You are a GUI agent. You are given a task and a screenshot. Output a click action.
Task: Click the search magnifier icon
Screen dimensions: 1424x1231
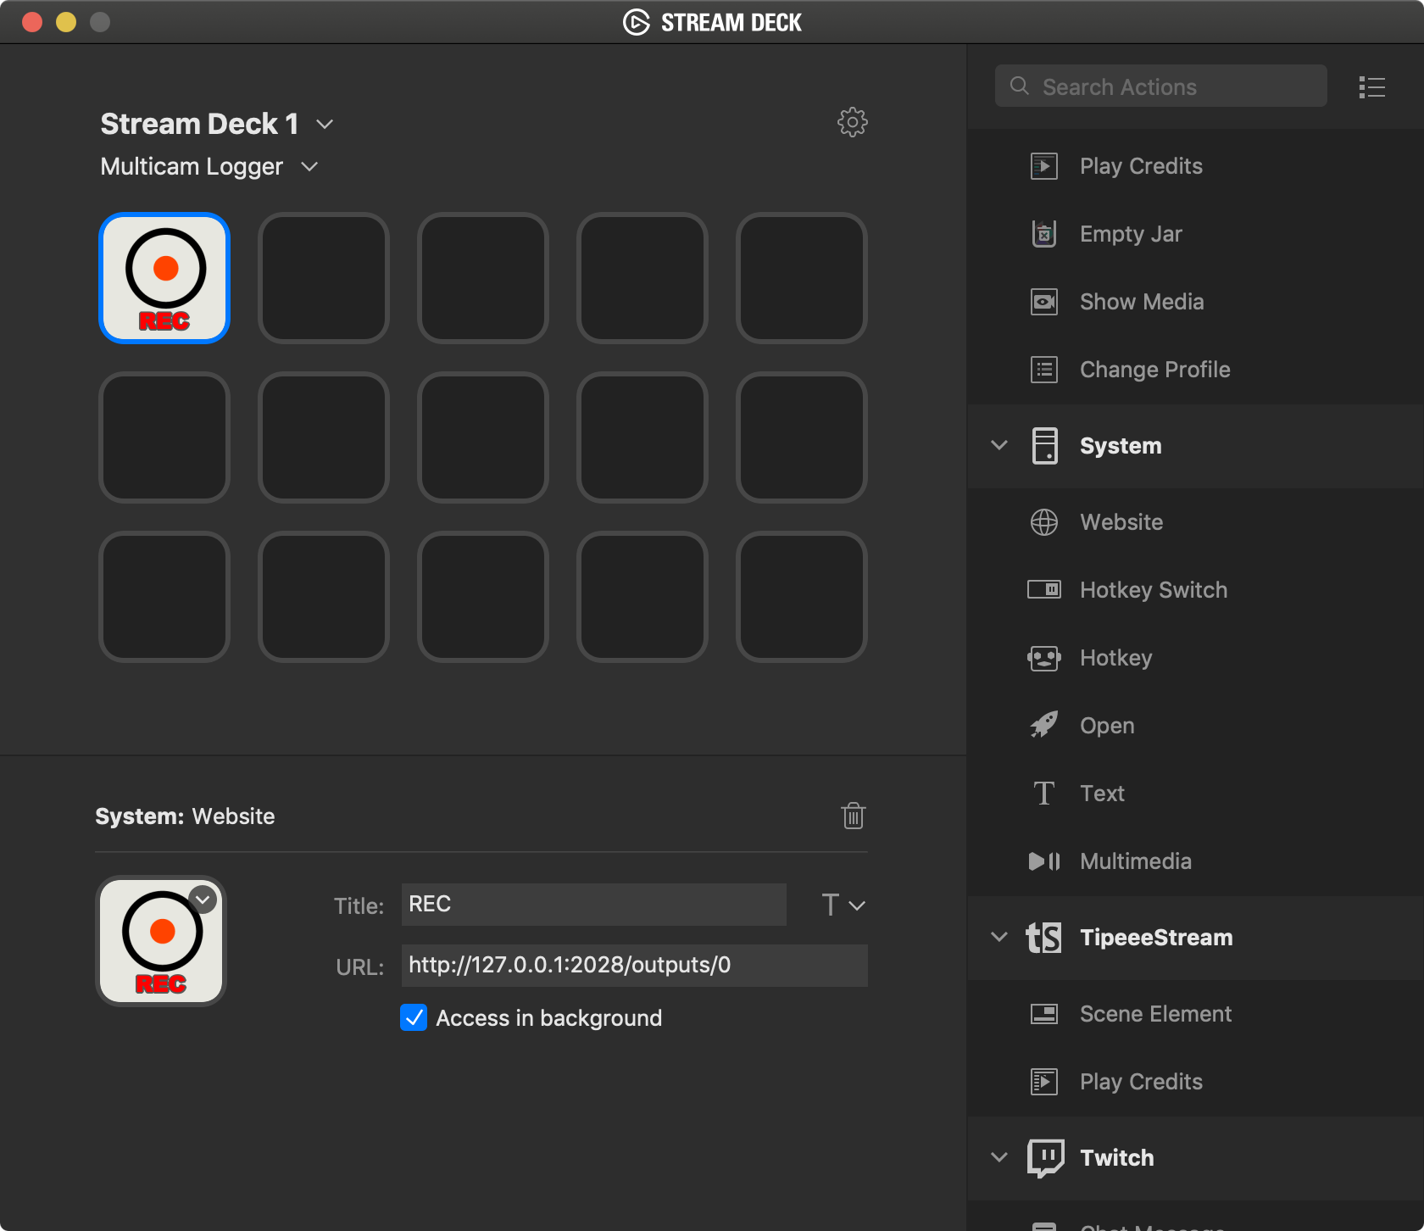pyautogui.click(x=1020, y=86)
